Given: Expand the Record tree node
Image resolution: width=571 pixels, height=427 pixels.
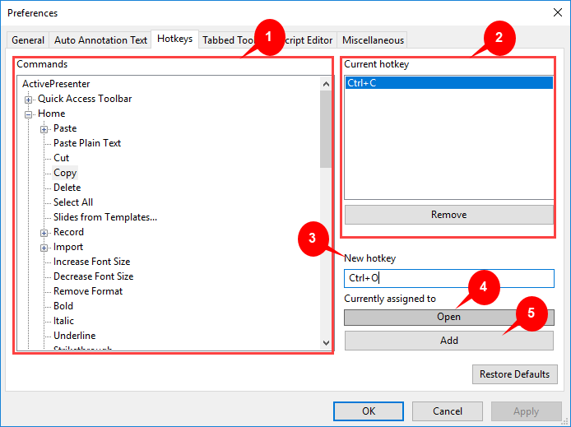Looking at the screenshot, I should click(44, 233).
